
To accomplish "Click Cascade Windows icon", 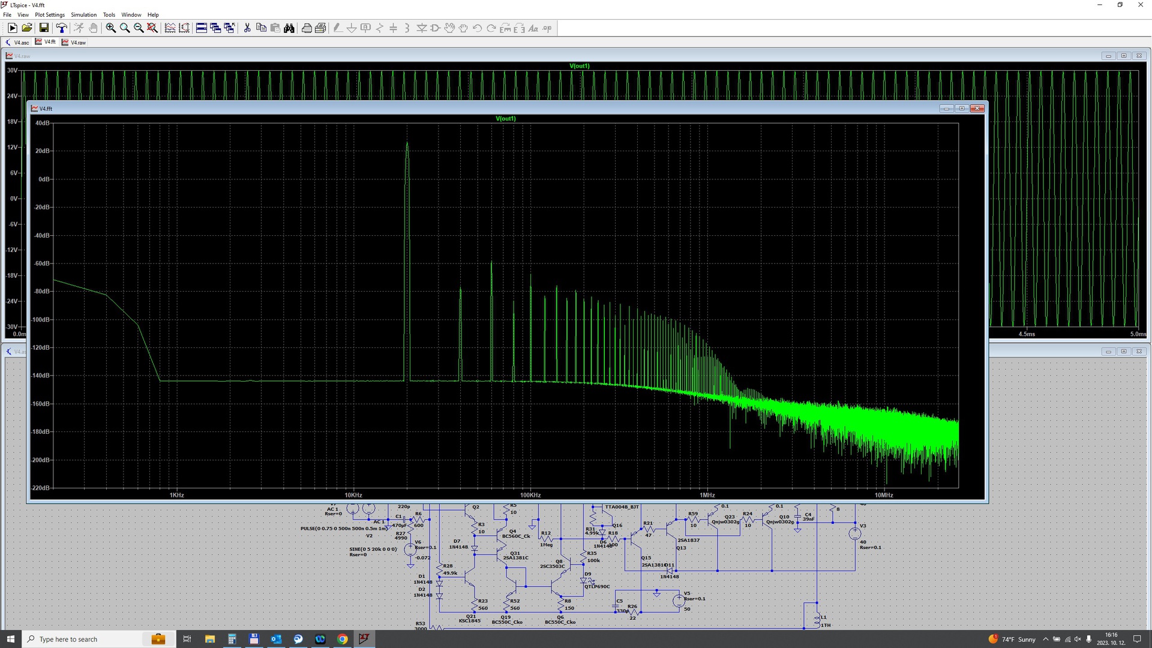I will click(215, 28).
